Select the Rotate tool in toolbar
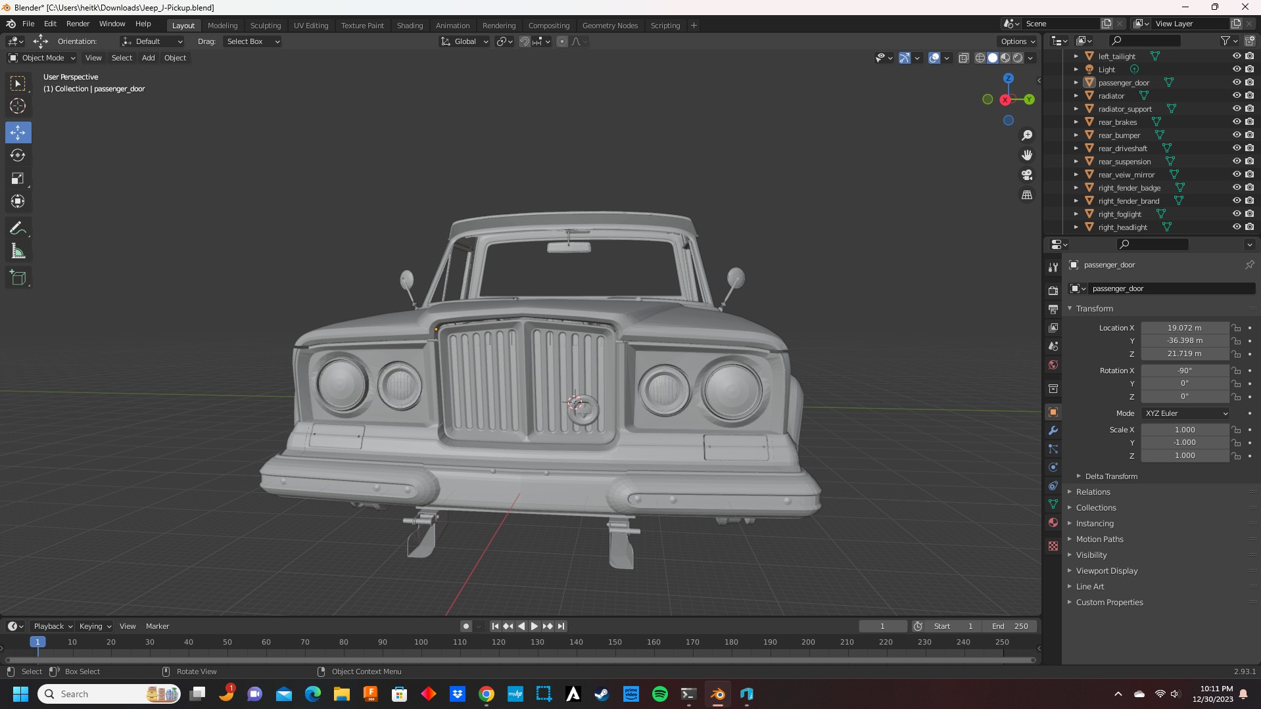This screenshot has height=709, width=1261. click(x=18, y=156)
